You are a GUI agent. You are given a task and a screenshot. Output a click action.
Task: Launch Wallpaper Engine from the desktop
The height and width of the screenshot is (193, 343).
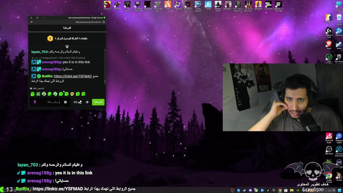pos(339,138)
